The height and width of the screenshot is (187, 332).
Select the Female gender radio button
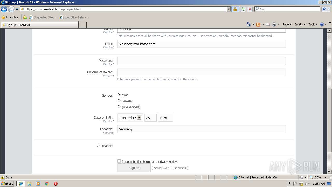119,101
